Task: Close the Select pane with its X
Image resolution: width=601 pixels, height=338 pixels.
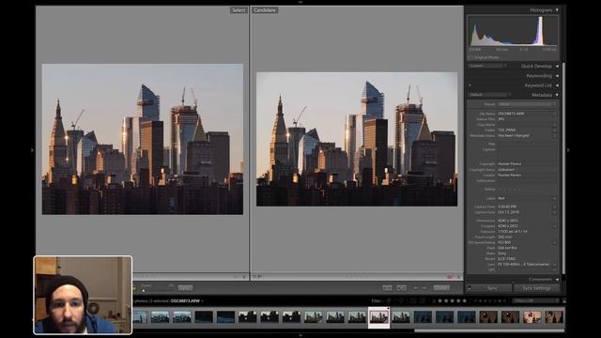Action: click(x=244, y=277)
